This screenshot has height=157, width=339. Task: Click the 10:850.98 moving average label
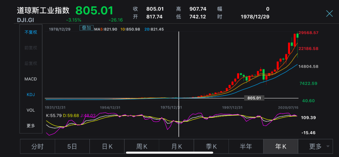(131, 29)
